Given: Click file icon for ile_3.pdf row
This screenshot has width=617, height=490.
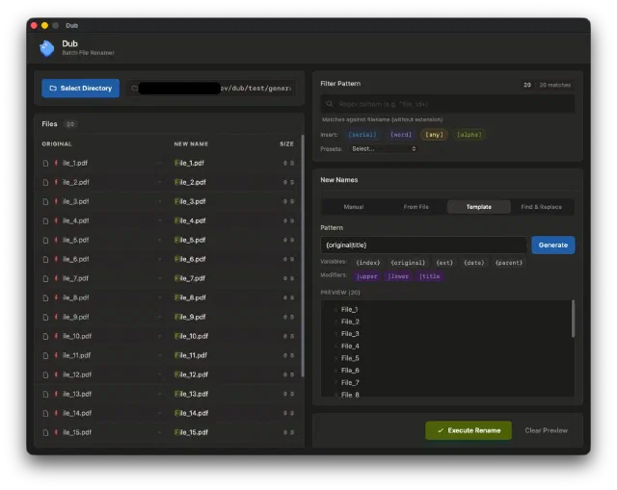Looking at the screenshot, I should (45, 201).
